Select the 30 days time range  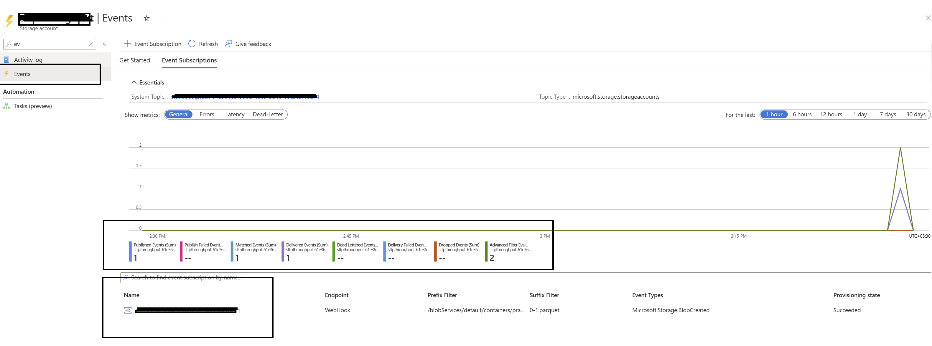tap(916, 114)
